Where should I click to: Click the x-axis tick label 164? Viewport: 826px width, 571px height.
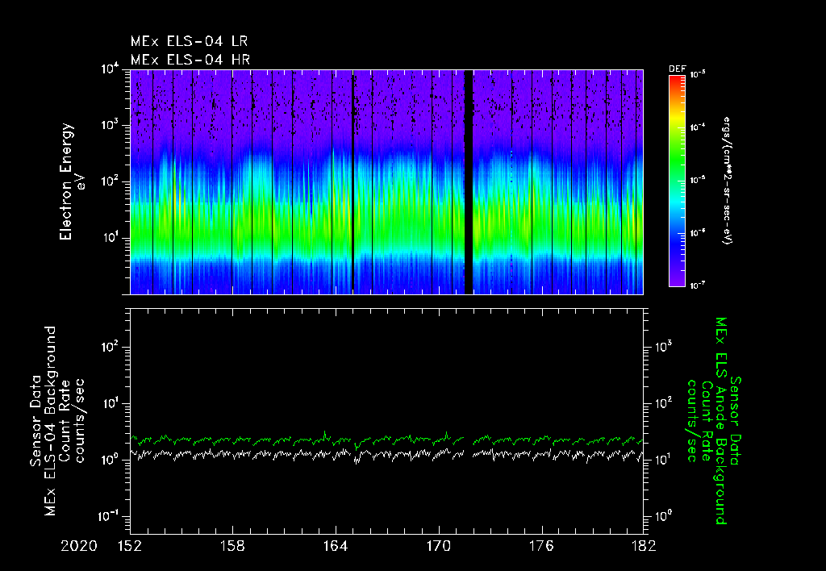(x=336, y=546)
